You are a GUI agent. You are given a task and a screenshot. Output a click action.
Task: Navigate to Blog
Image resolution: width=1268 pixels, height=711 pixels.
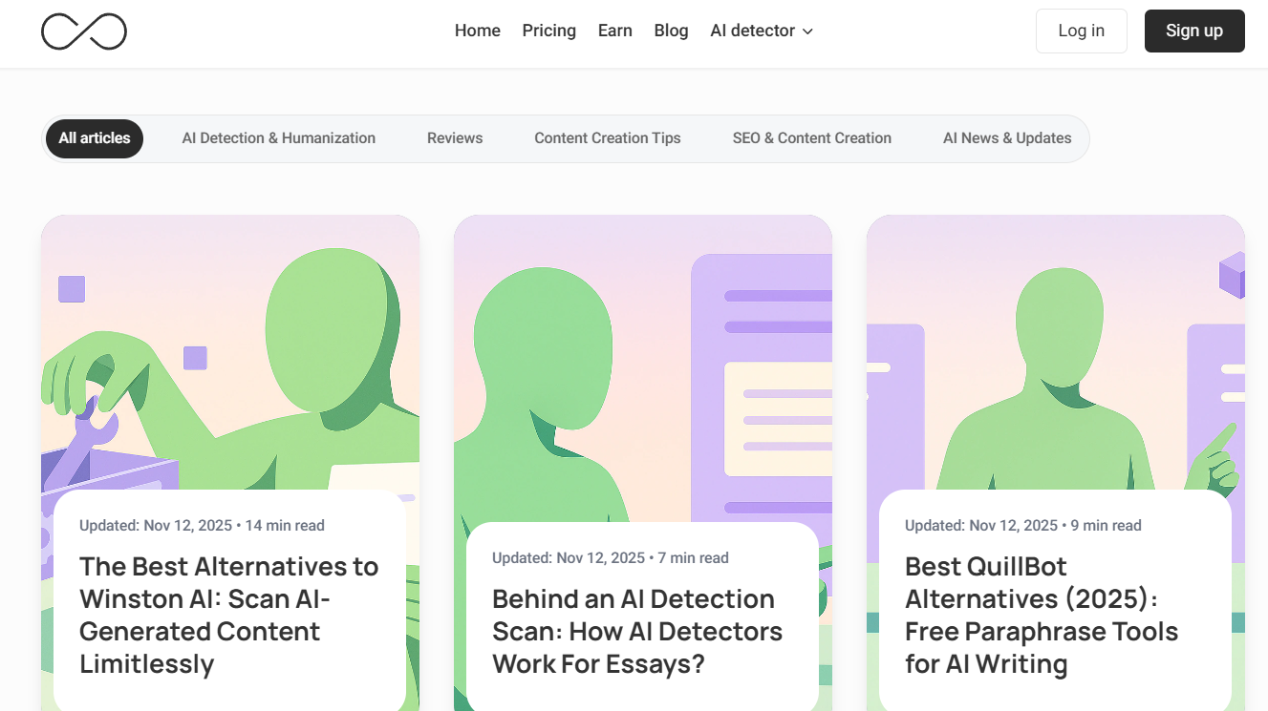[x=671, y=31]
